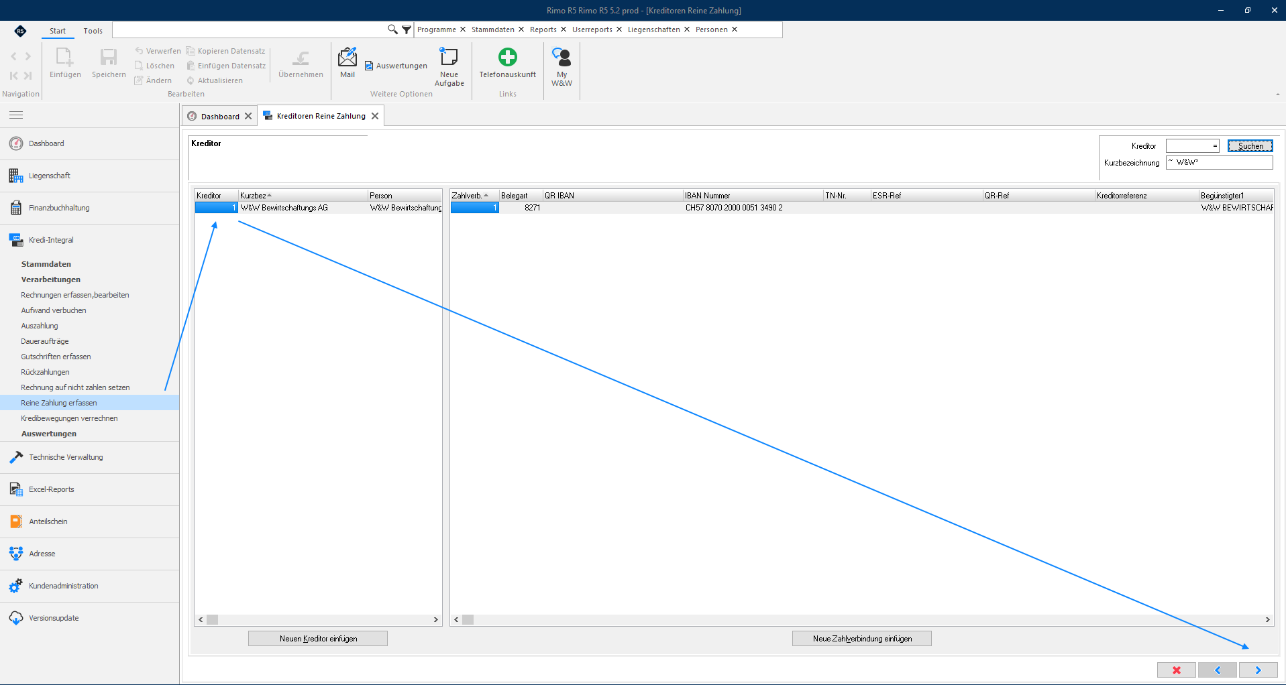This screenshot has width=1286, height=685.
Task: Switch to the Tools ribbon tab
Action: pyautogui.click(x=93, y=31)
